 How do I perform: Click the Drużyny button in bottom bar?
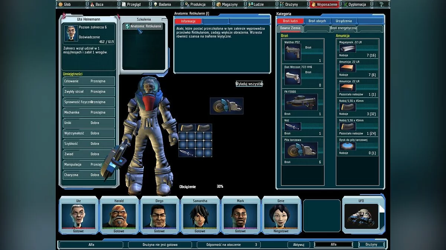point(371,245)
